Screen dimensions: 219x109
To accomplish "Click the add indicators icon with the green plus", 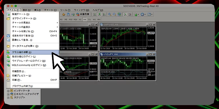I will pos(136,14).
